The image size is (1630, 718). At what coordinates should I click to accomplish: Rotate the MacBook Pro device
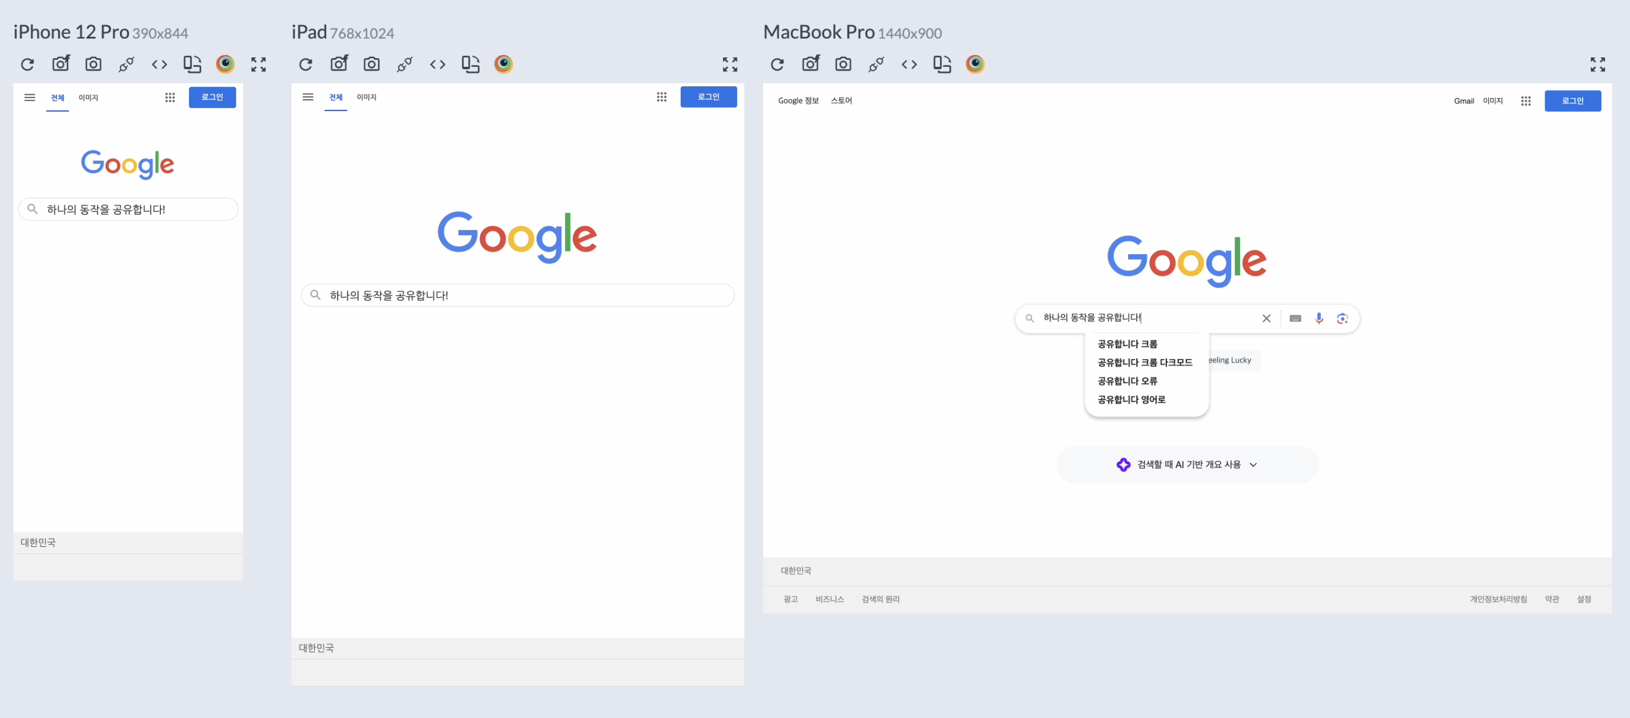click(x=942, y=64)
